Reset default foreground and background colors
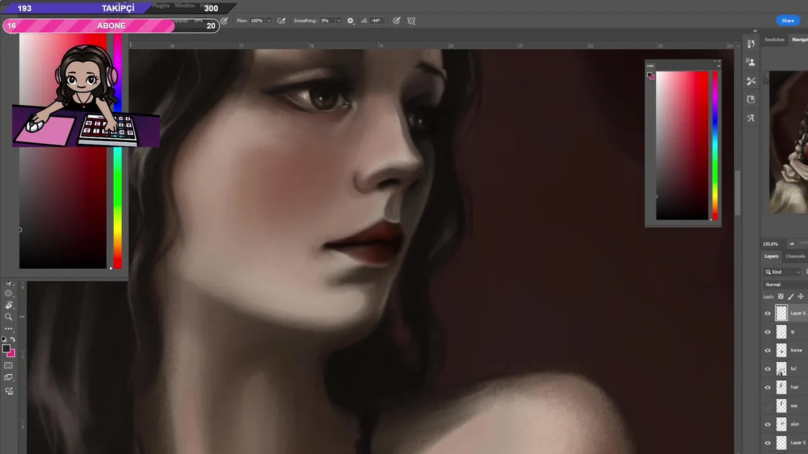Image resolution: width=808 pixels, height=454 pixels. (4, 339)
